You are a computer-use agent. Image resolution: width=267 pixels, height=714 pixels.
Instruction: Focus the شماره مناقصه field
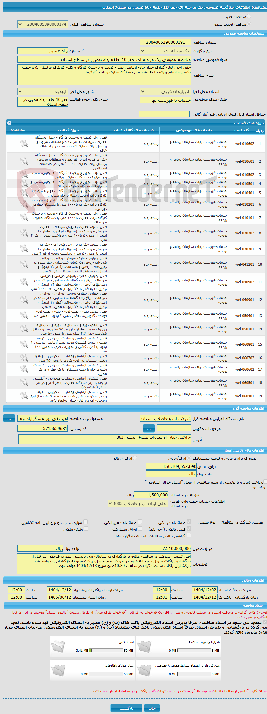tap(165, 42)
